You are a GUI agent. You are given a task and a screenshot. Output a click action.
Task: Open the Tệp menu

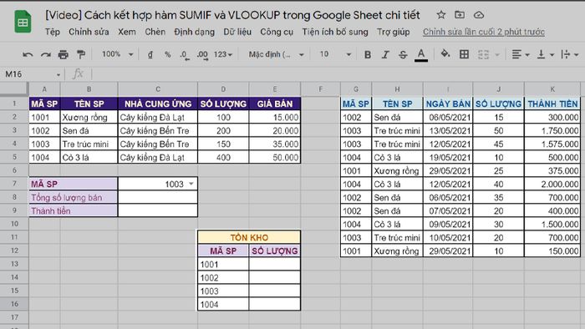52,32
